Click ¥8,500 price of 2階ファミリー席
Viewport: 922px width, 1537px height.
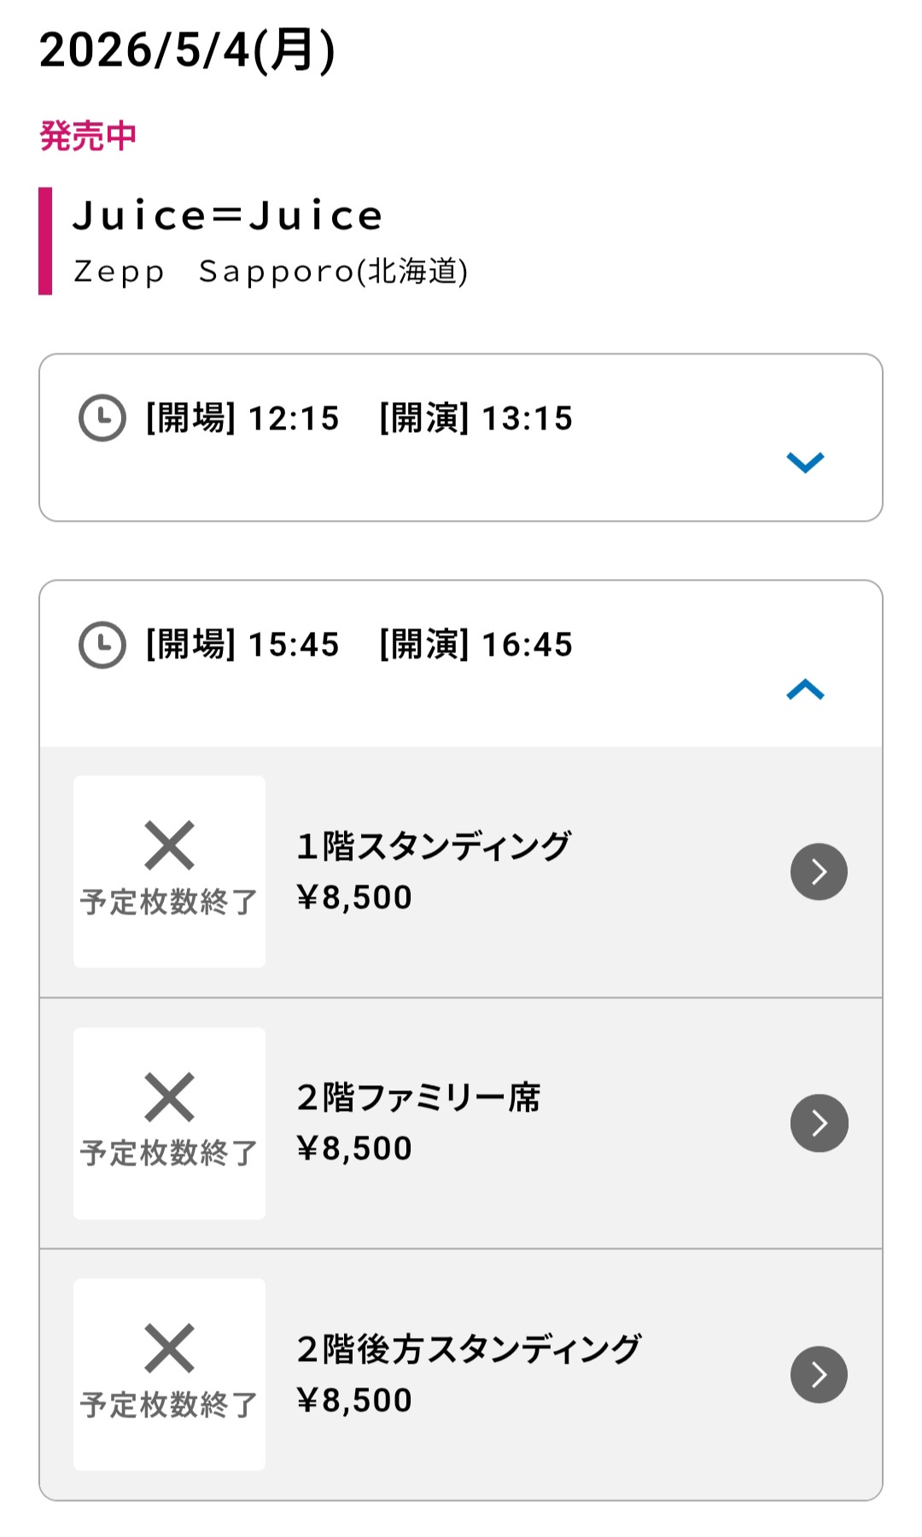(x=354, y=1148)
